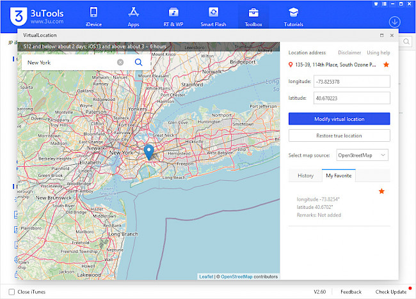Screen dimensions: 416x299
Task: Click Yonkers label on the map
Action: (138, 109)
